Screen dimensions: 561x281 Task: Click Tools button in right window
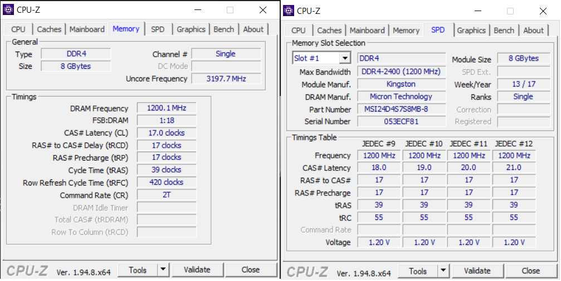(418, 272)
